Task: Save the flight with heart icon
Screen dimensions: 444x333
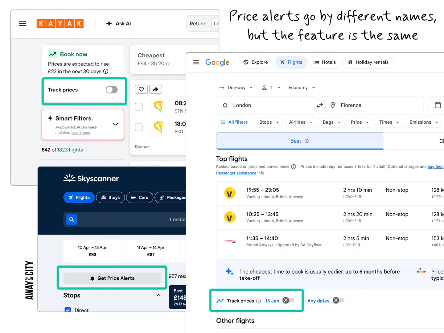Action: 141,89
